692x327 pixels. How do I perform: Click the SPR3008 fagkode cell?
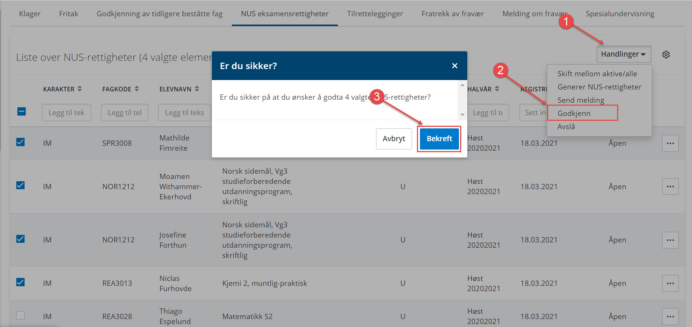coord(117,143)
